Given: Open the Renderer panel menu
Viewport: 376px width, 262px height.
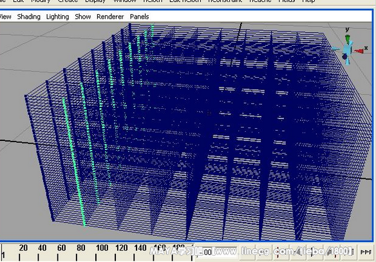Looking at the screenshot, I should pyautogui.click(x=110, y=17).
